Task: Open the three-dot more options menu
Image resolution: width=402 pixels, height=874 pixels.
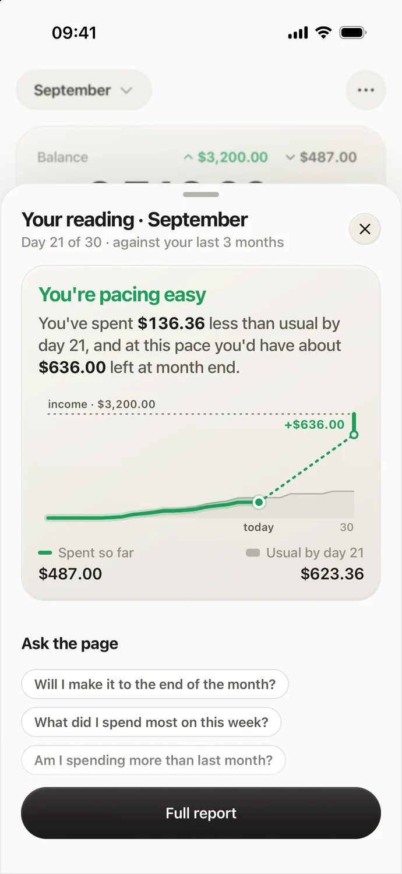Action: tap(365, 90)
